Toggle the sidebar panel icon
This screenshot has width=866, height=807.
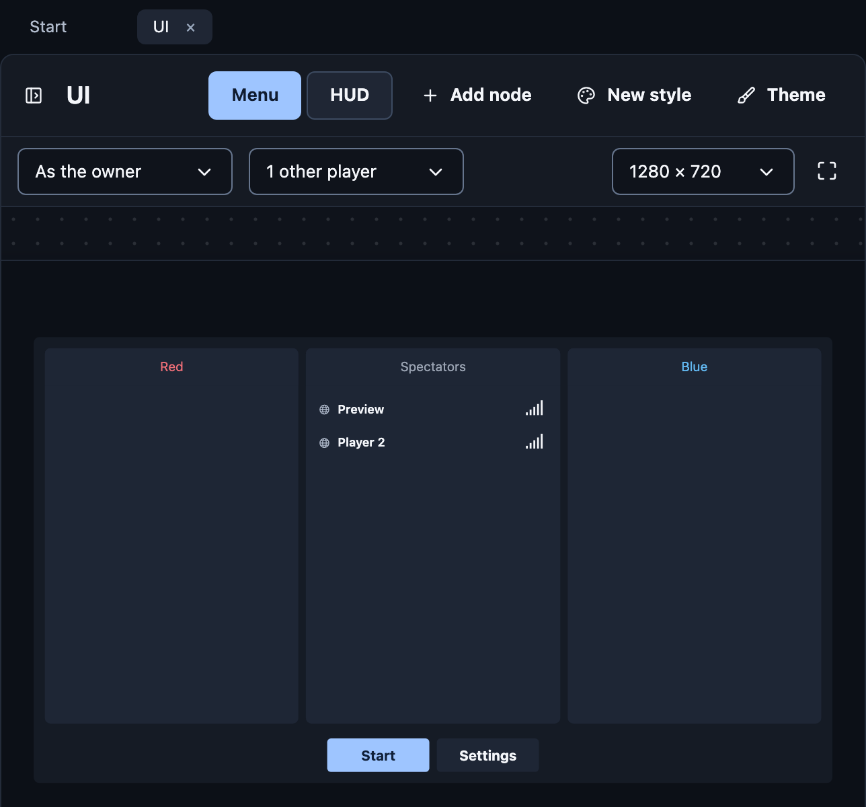coord(34,95)
